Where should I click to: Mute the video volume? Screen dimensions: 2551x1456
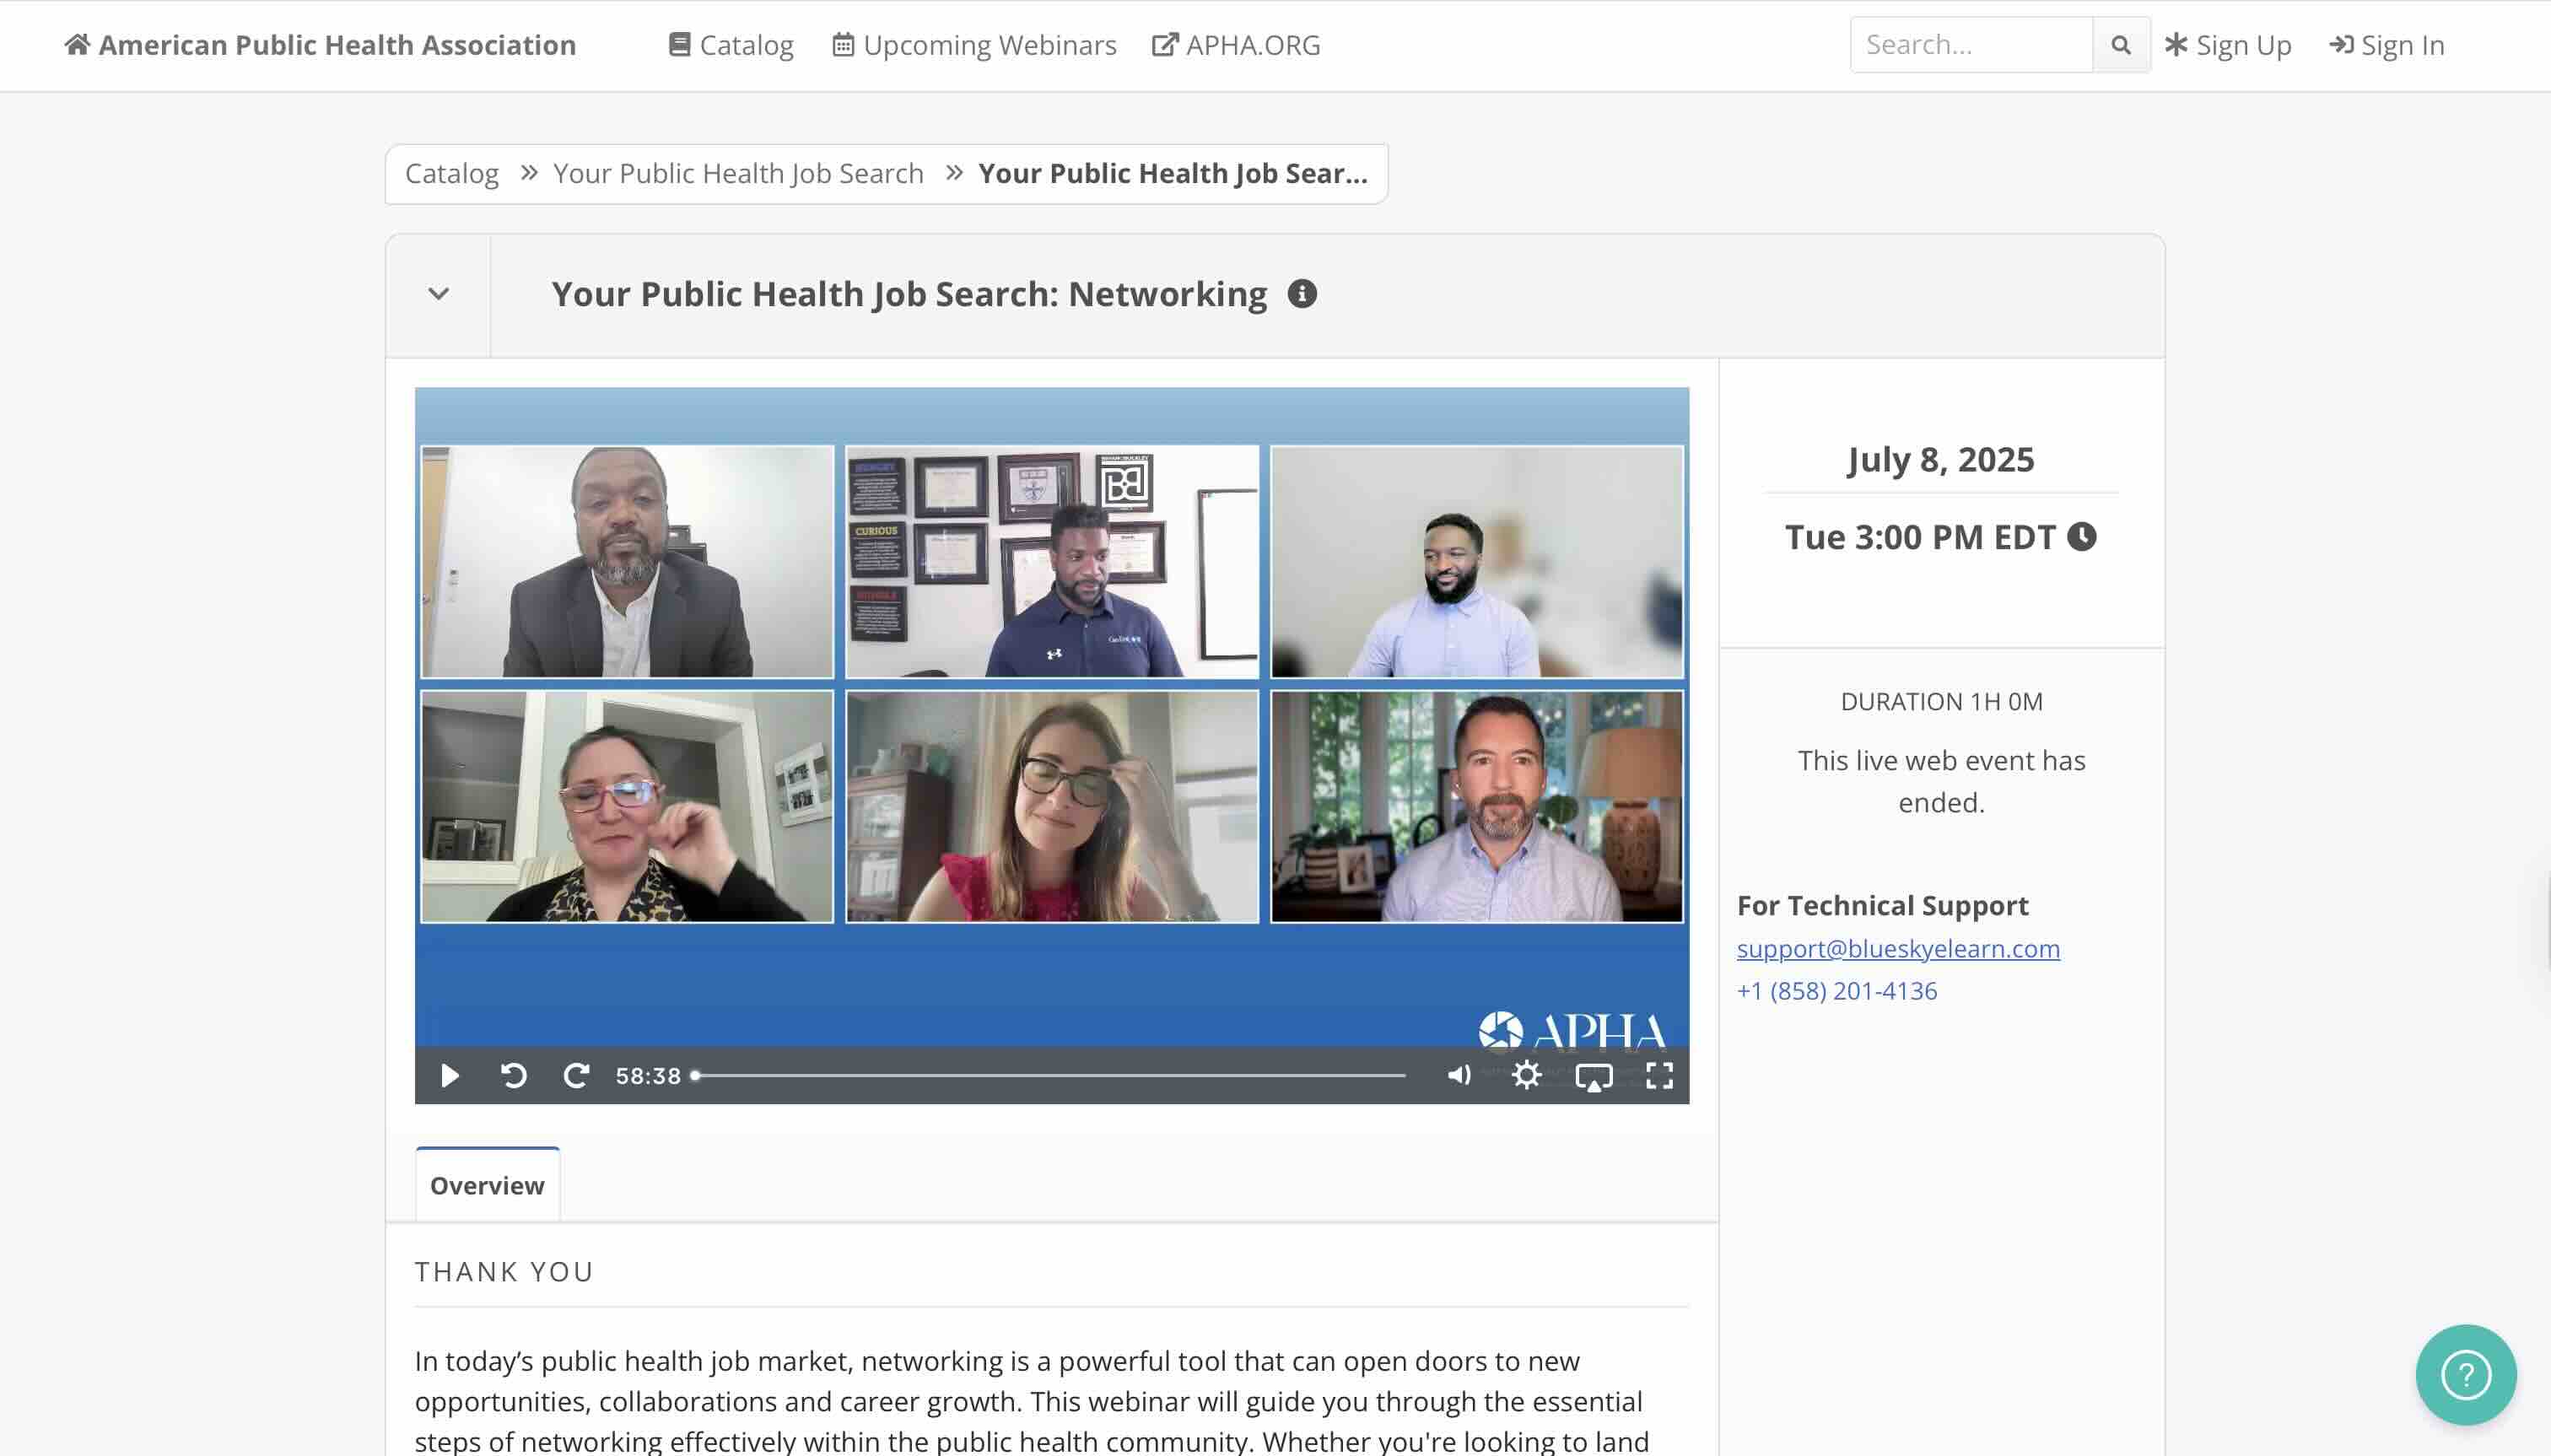click(x=1459, y=1075)
